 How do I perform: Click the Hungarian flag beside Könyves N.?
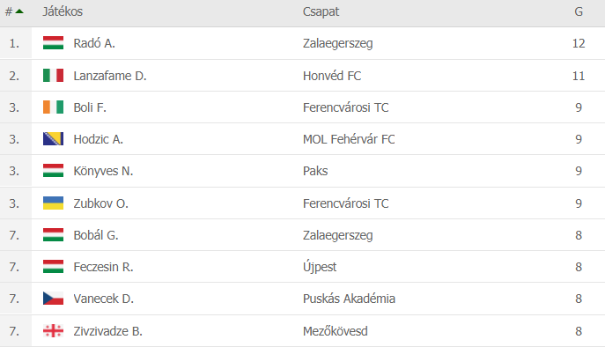click(53, 170)
